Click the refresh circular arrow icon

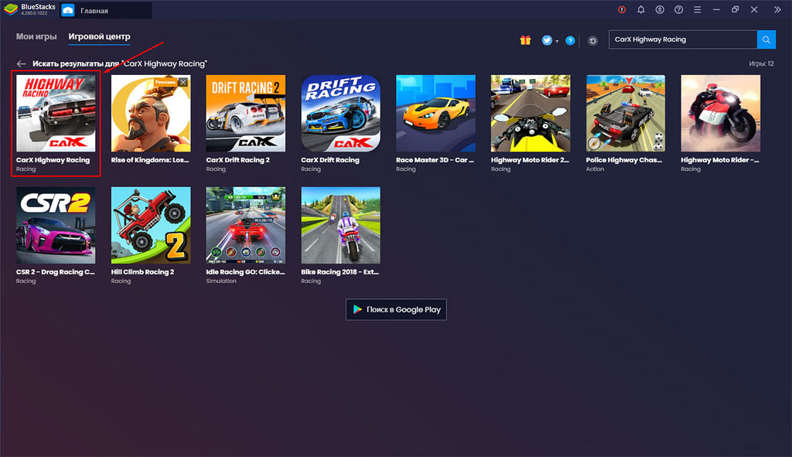[x=592, y=41]
